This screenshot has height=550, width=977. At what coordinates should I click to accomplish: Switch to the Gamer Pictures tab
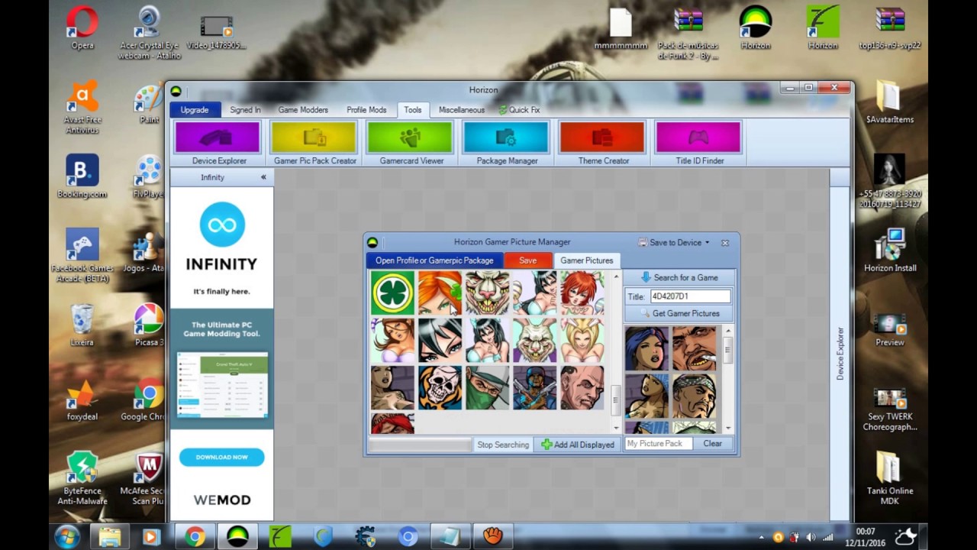586,260
